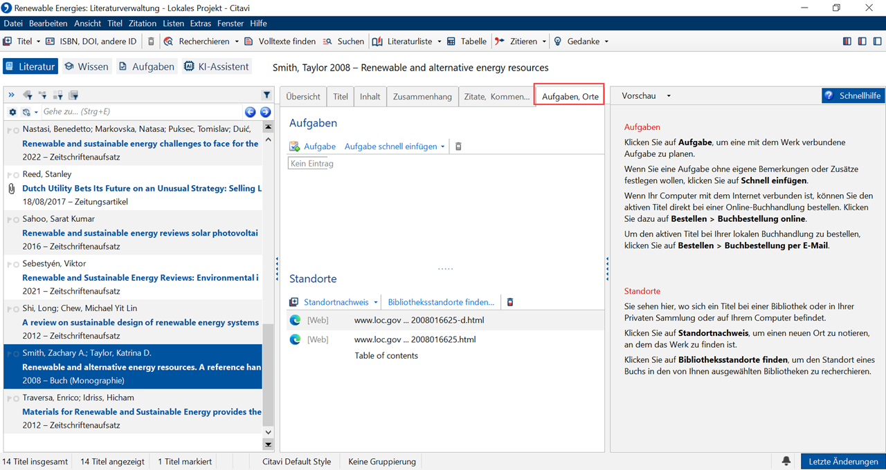Go back with the blue left arrow
Image resolution: width=886 pixels, height=470 pixels.
click(251, 112)
